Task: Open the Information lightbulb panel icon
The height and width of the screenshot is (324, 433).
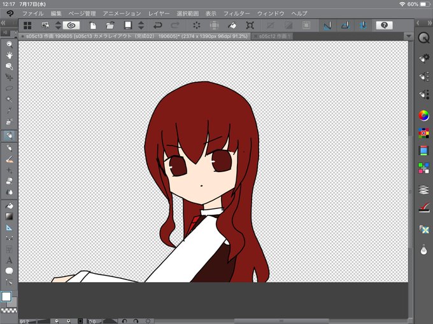Action: pos(423,250)
